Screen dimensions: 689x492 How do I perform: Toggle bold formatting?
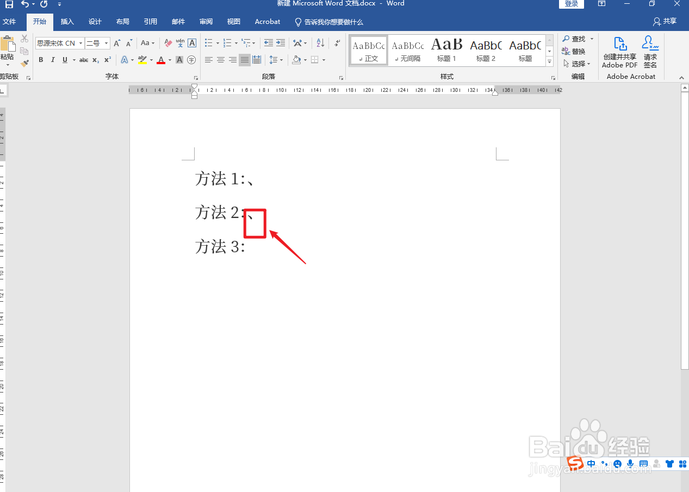[x=41, y=60]
